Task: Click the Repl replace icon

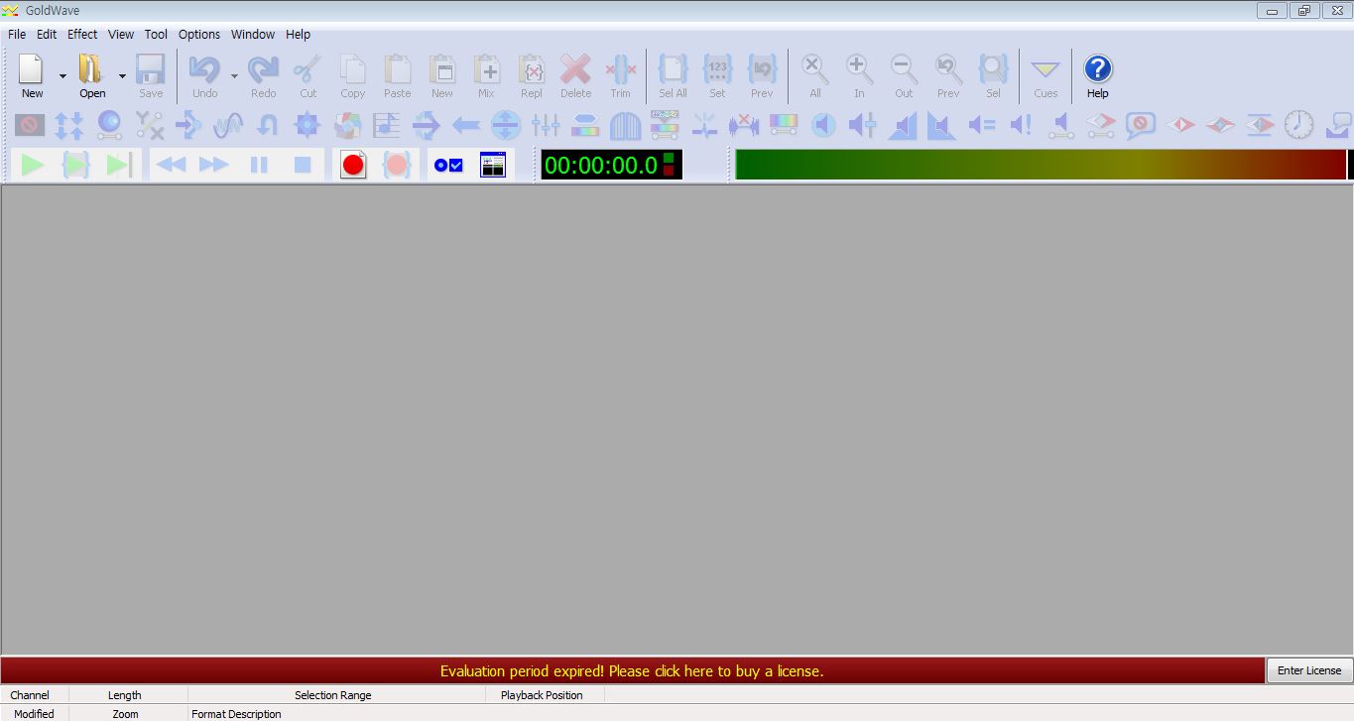Action: tap(532, 75)
